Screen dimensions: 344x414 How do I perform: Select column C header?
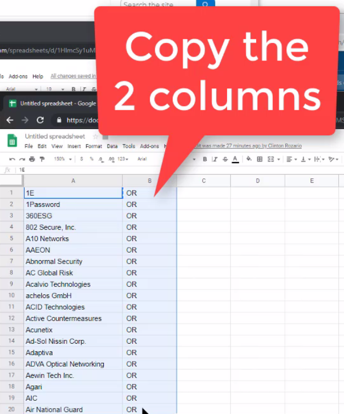[204, 181]
